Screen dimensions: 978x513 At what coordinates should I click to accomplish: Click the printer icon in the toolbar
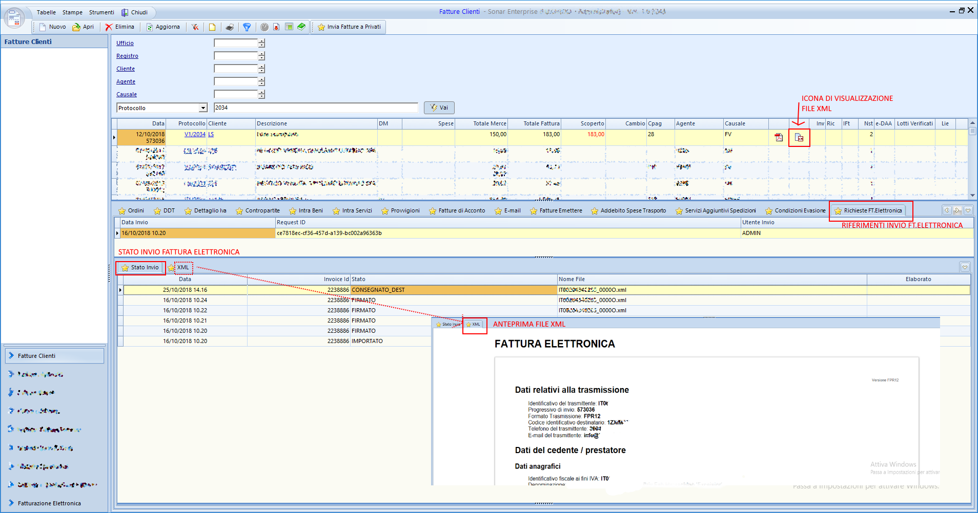click(x=230, y=27)
